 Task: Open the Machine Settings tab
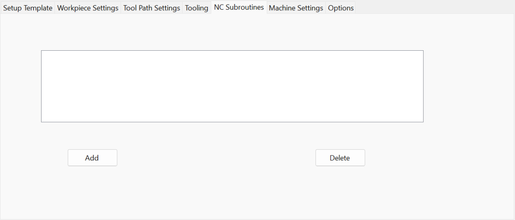296,8
